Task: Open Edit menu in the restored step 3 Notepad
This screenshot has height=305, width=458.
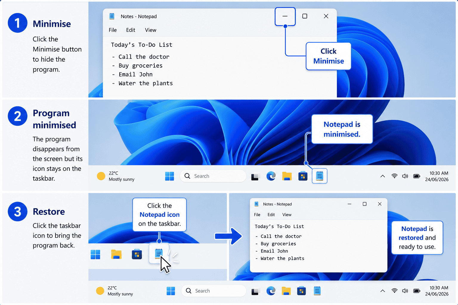Action: [x=271, y=215]
